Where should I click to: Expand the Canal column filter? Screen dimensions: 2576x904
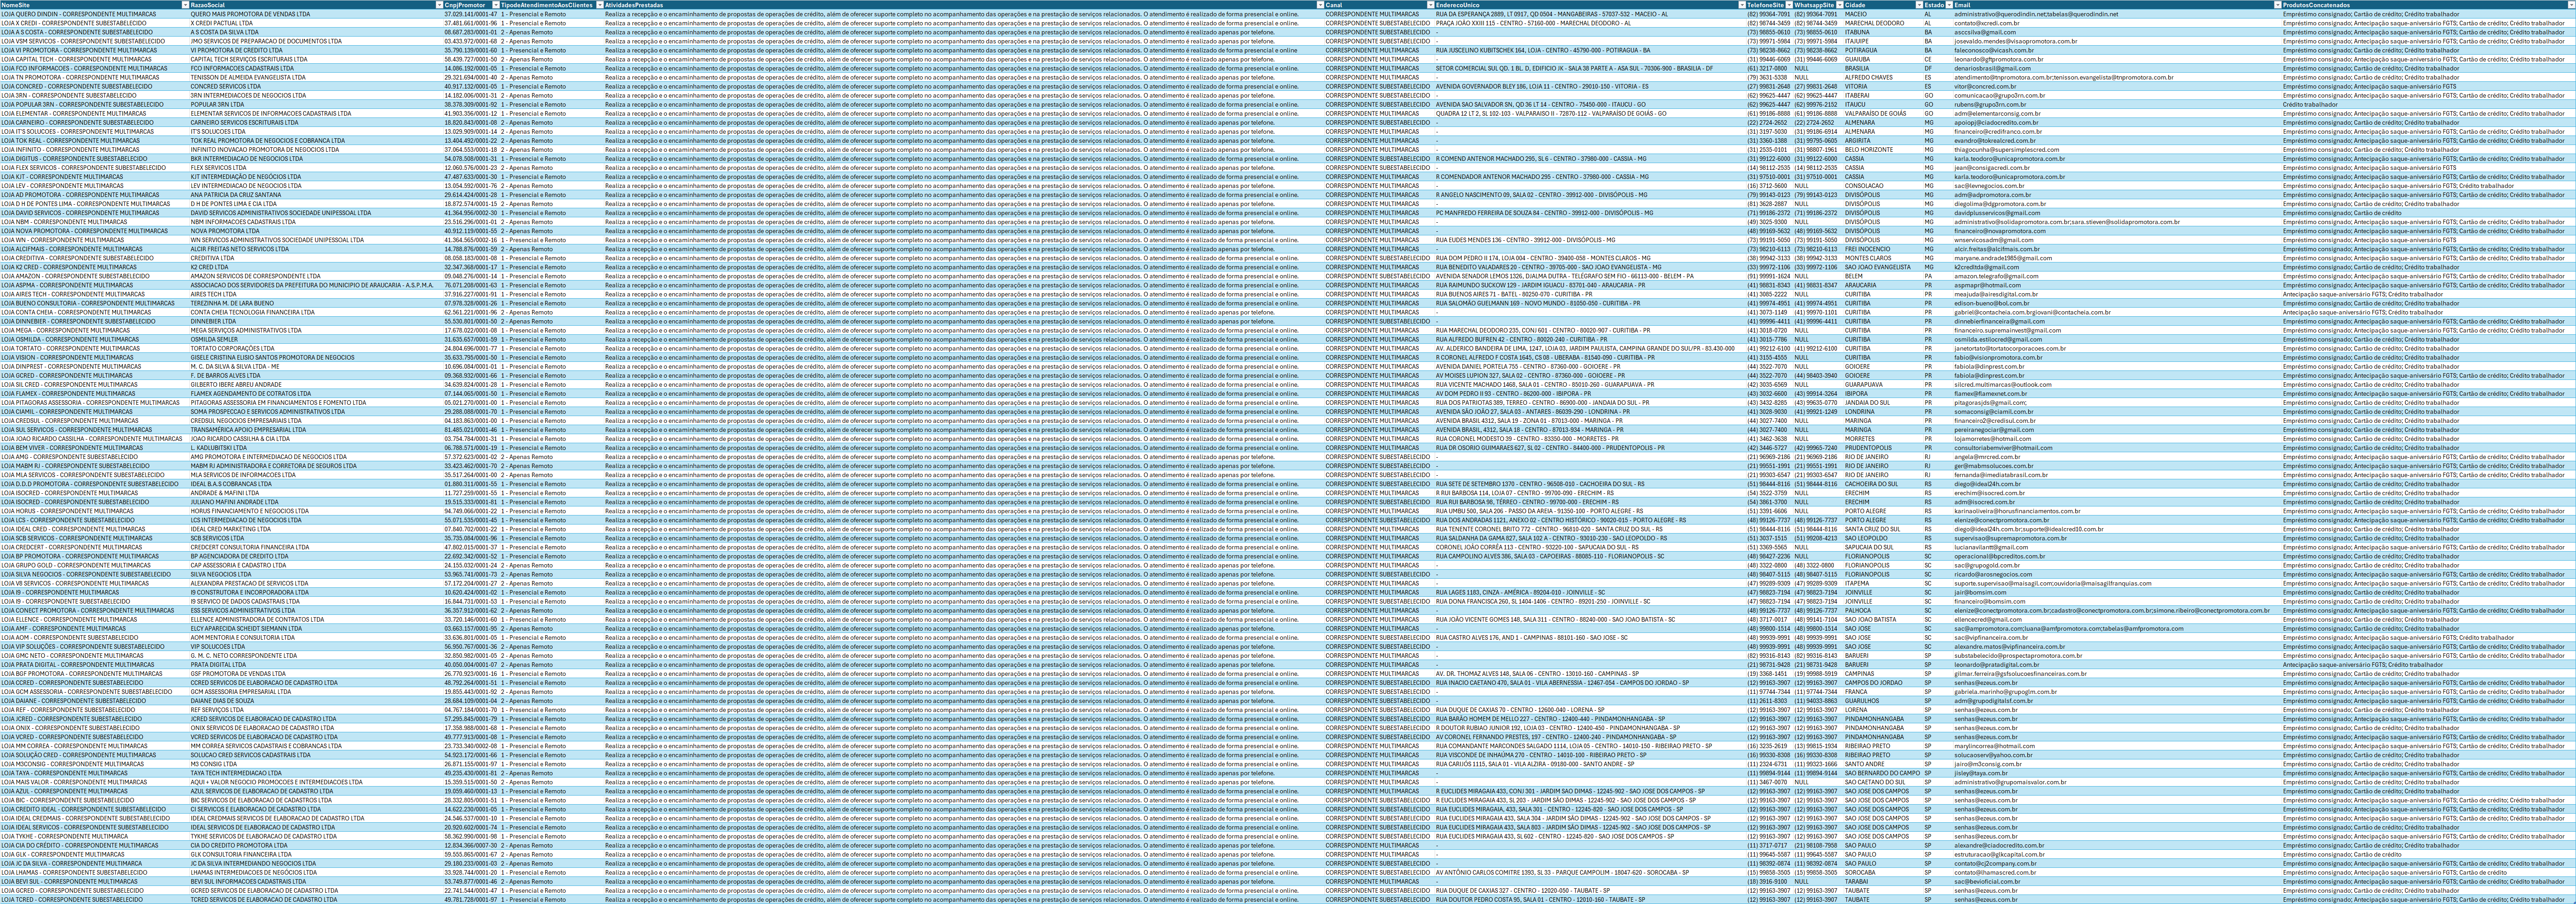coord(1430,5)
